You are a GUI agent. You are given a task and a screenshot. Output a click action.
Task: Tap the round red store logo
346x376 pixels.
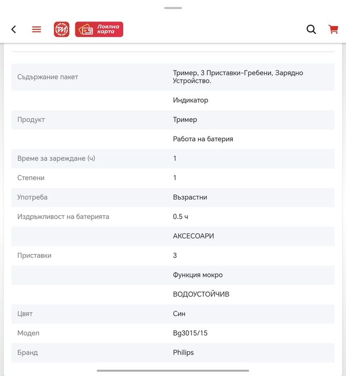pos(61,30)
